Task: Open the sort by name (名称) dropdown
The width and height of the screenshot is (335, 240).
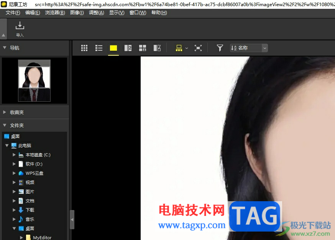Action: click(x=249, y=48)
